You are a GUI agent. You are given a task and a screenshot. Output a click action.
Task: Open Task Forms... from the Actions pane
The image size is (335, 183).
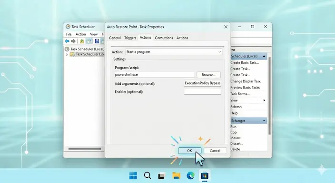click(240, 94)
